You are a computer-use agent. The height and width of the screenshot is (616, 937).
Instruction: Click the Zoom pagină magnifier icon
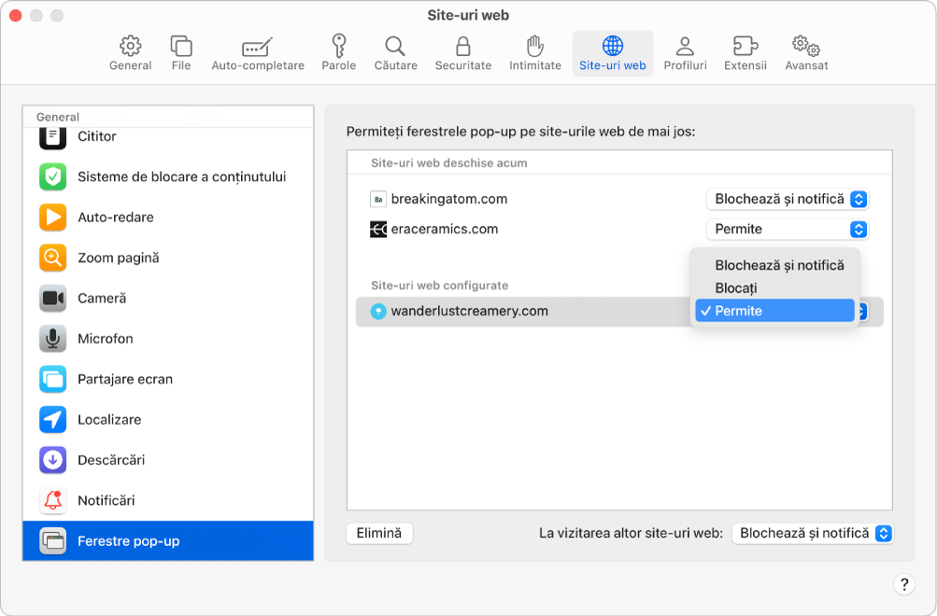click(x=52, y=258)
